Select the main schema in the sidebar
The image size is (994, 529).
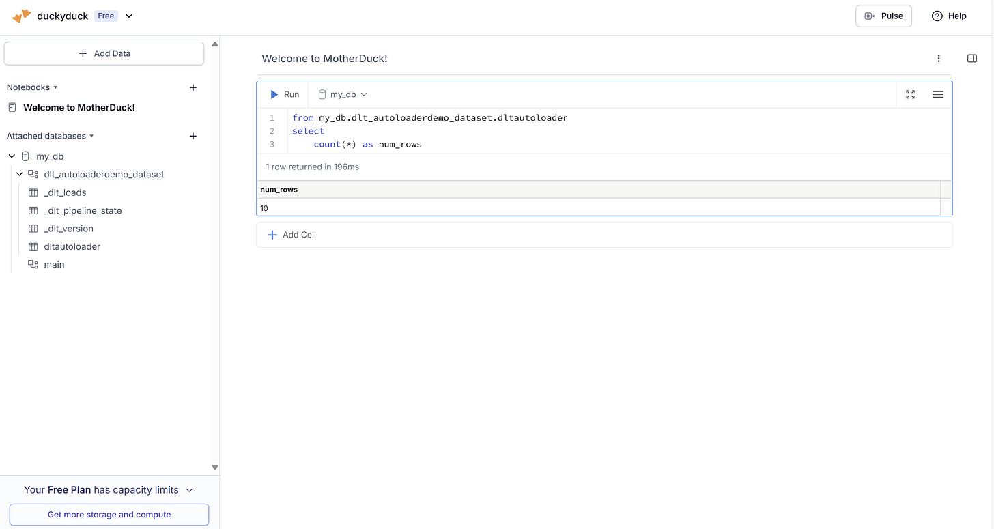[54, 264]
